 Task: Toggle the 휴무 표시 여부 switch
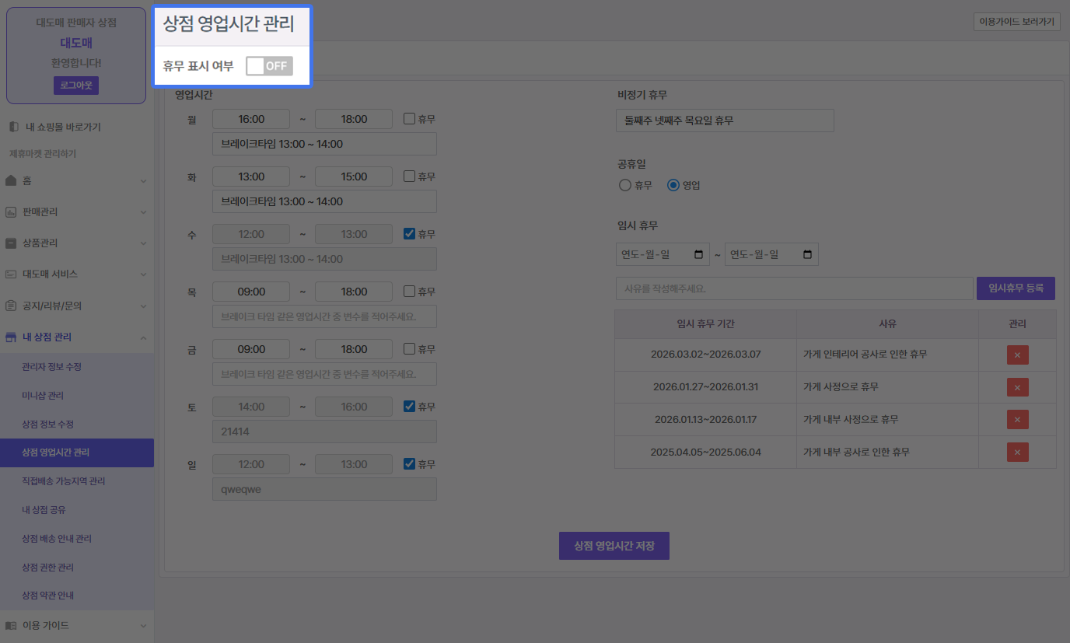coord(269,66)
